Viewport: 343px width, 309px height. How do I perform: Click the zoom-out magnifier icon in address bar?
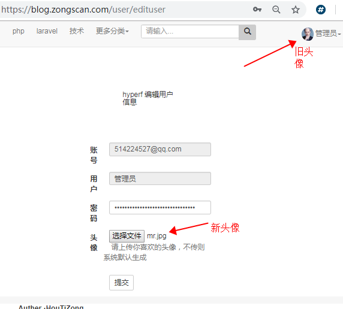276,10
